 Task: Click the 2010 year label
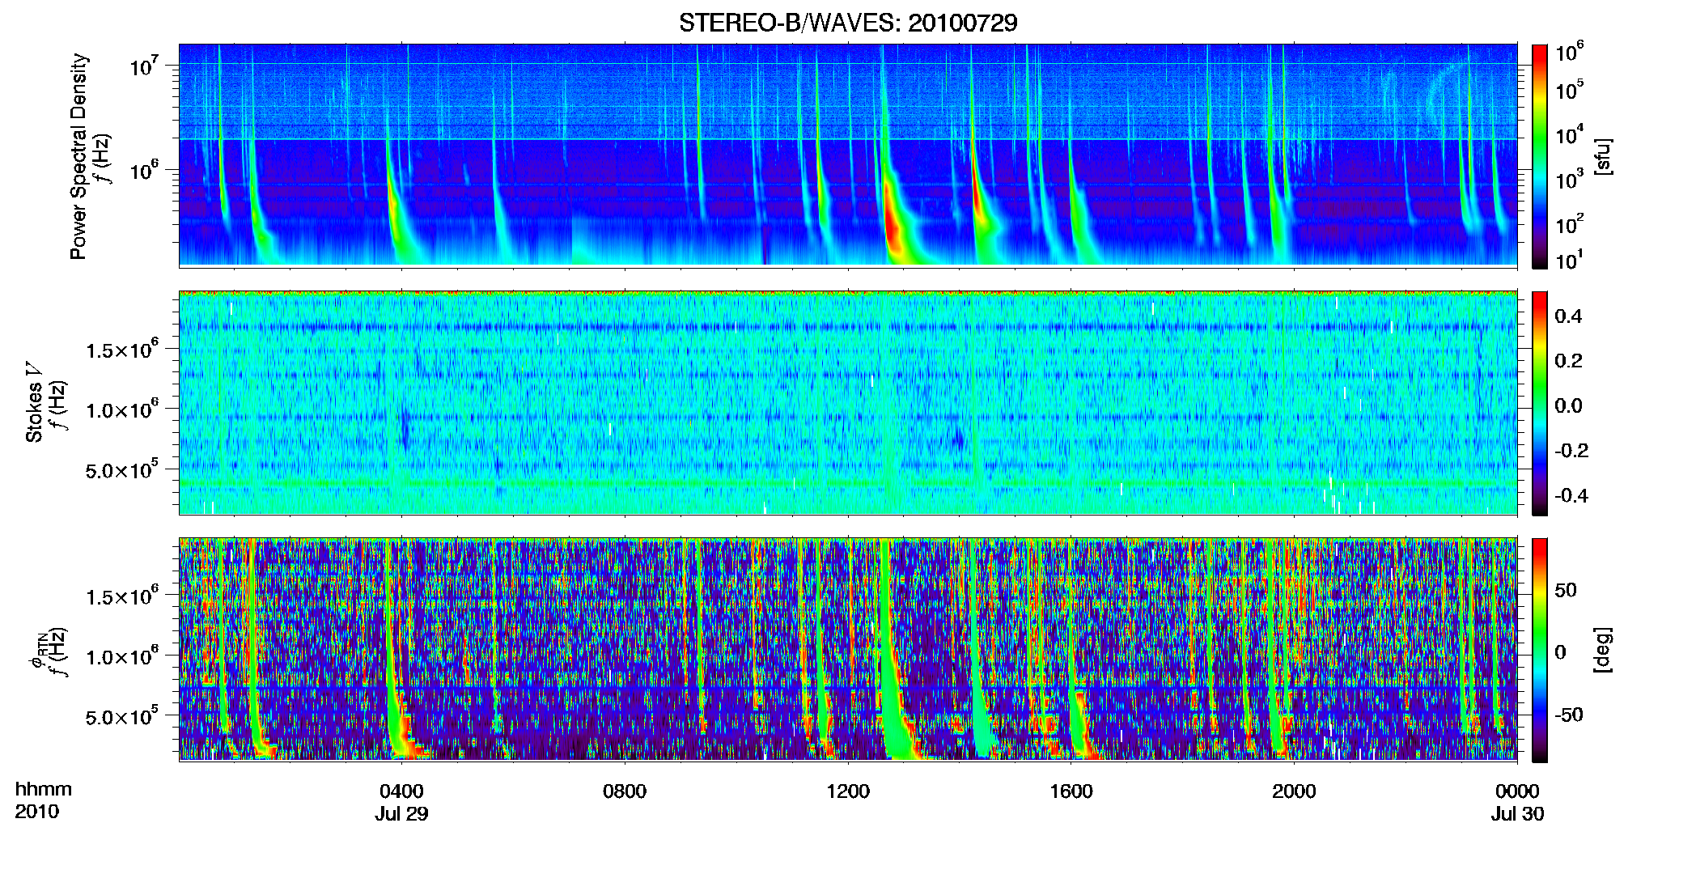click(36, 812)
